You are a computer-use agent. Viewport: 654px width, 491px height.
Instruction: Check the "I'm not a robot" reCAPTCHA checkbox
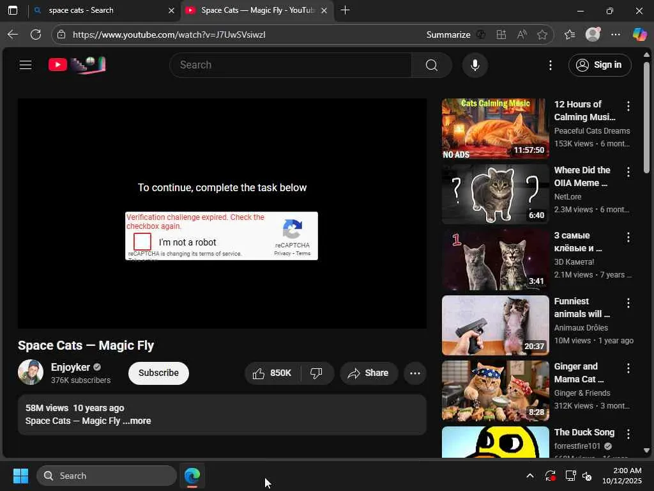tap(142, 242)
